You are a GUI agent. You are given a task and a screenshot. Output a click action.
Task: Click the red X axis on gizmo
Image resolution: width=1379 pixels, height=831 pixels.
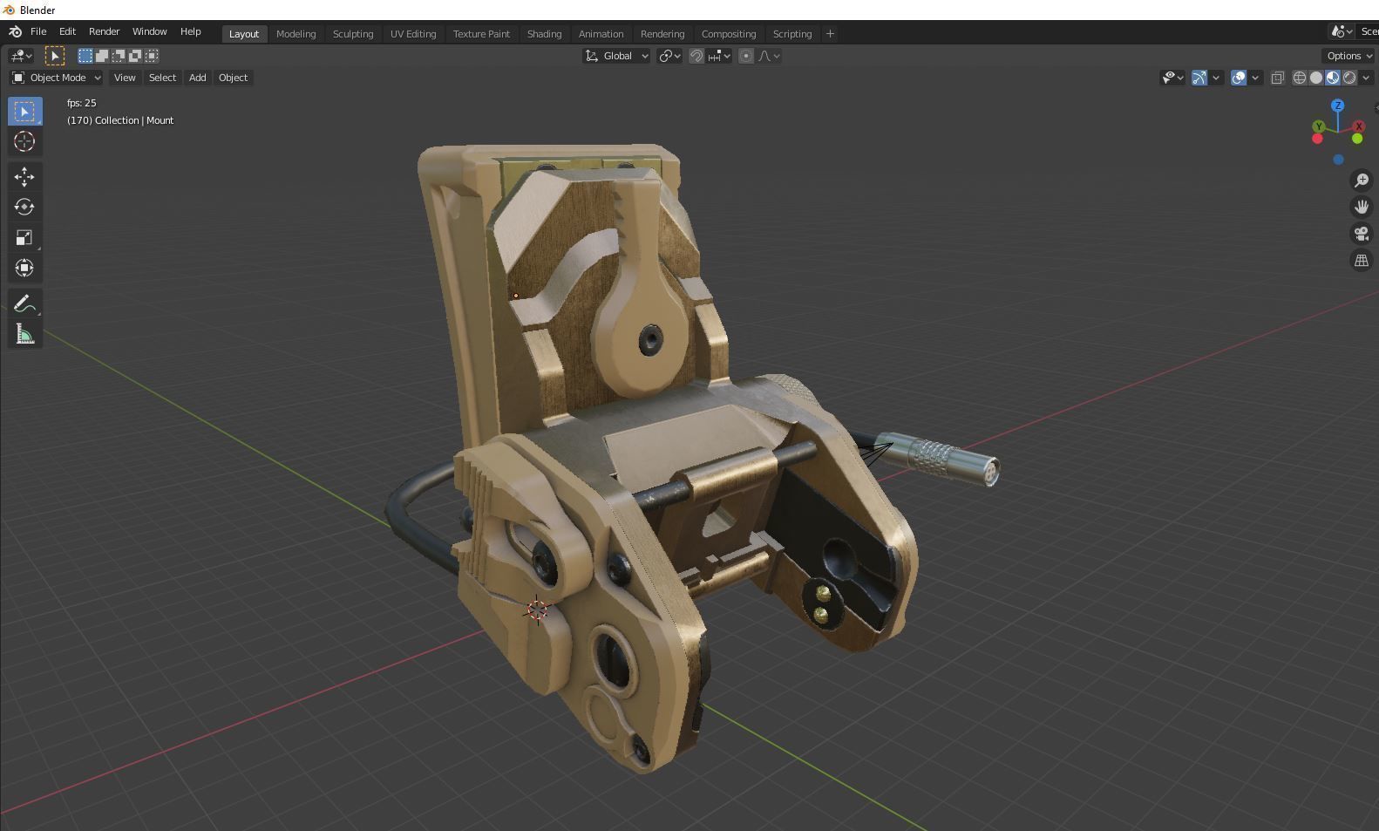1358,127
